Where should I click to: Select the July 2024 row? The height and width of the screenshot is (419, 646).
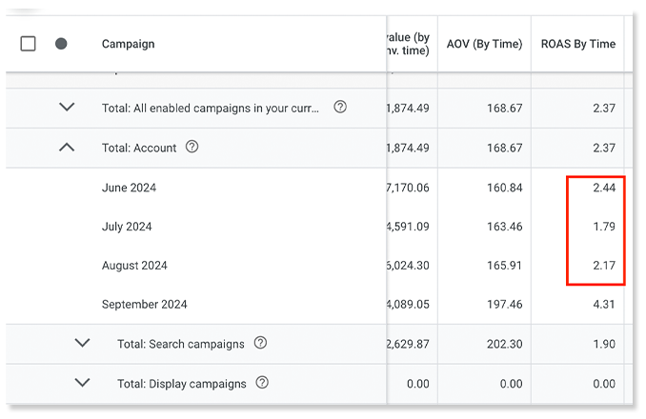(x=127, y=227)
